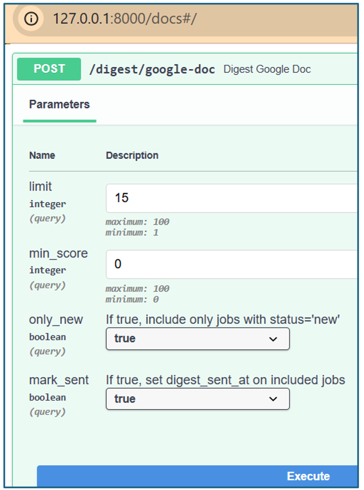This screenshot has width=364, height=490.
Task: Click the Description column header
Action: 132,156
